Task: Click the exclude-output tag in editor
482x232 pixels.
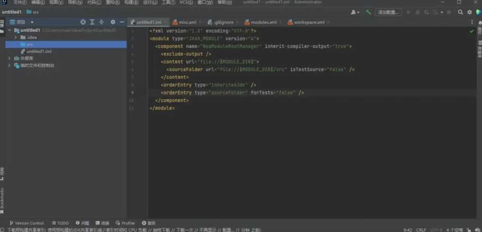Action: 186,54
